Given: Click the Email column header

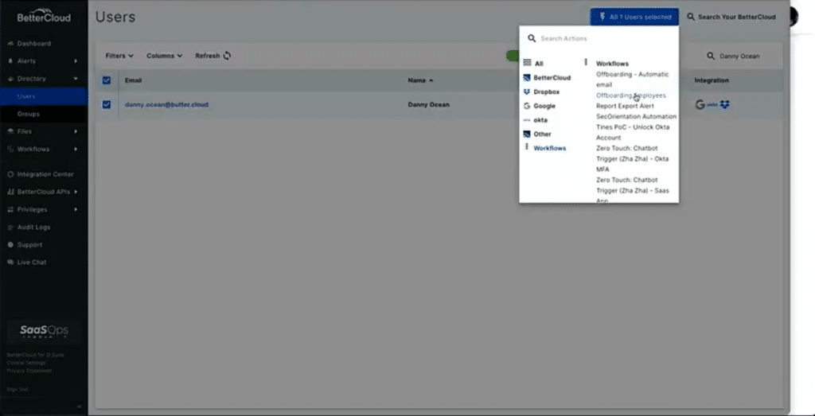Looking at the screenshot, I should point(133,80).
